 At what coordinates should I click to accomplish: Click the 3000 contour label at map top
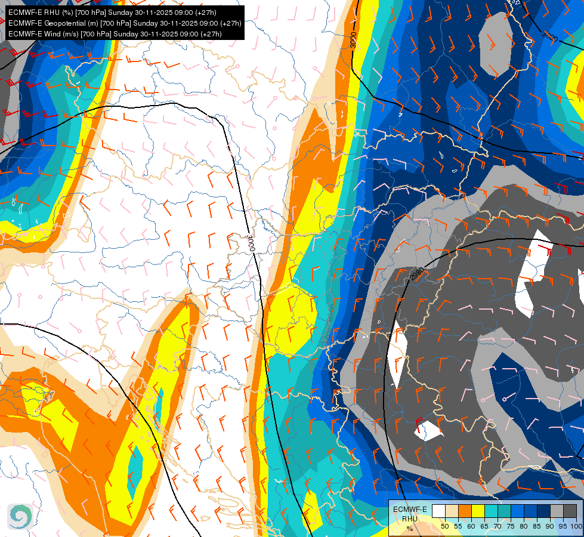[x=354, y=40]
